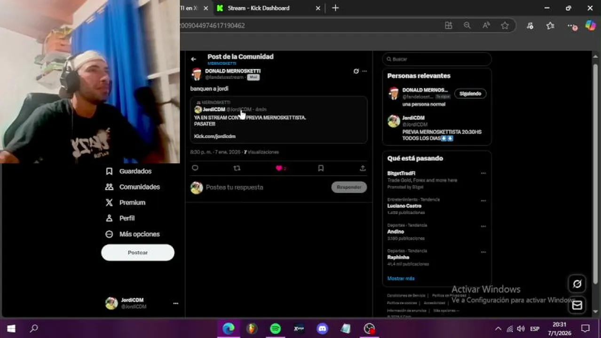
Task: Open options for Luciano Castro trend
Action: [x=483, y=200]
